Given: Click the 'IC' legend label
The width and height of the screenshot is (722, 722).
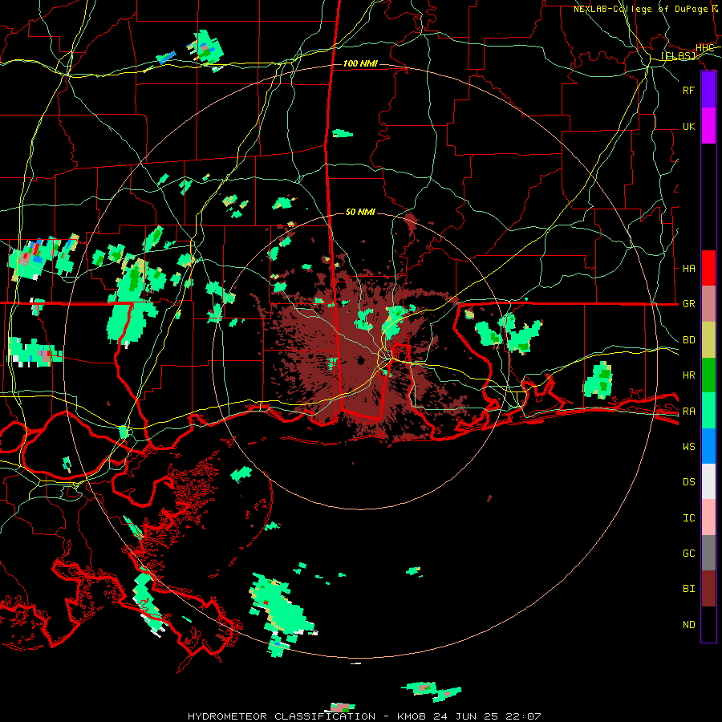Looking at the screenshot, I should click(x=688, y=518).
